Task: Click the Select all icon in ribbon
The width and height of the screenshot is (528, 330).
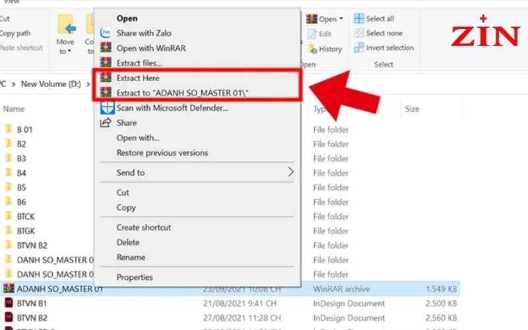Action: pos(358,18)
